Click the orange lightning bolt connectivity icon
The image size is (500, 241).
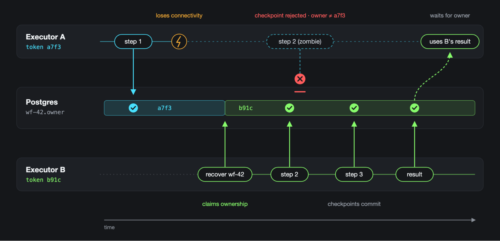[x=179, y=41]
